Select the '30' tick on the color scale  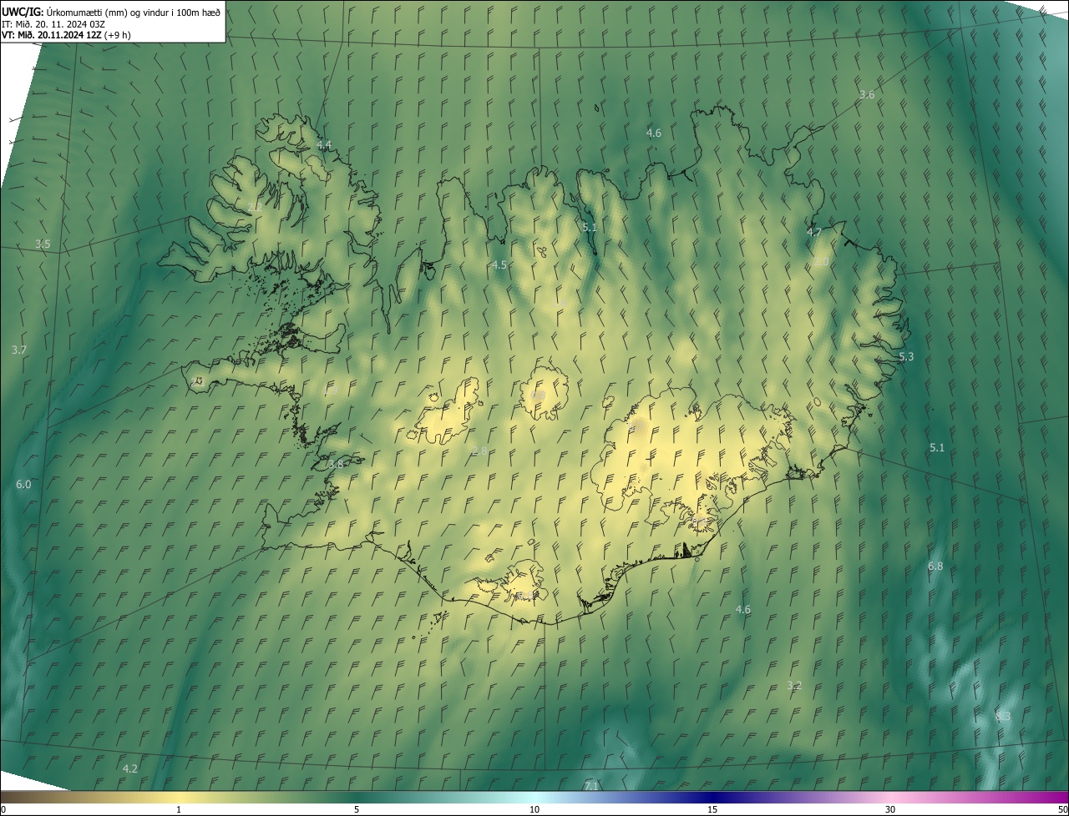[890, 809]
